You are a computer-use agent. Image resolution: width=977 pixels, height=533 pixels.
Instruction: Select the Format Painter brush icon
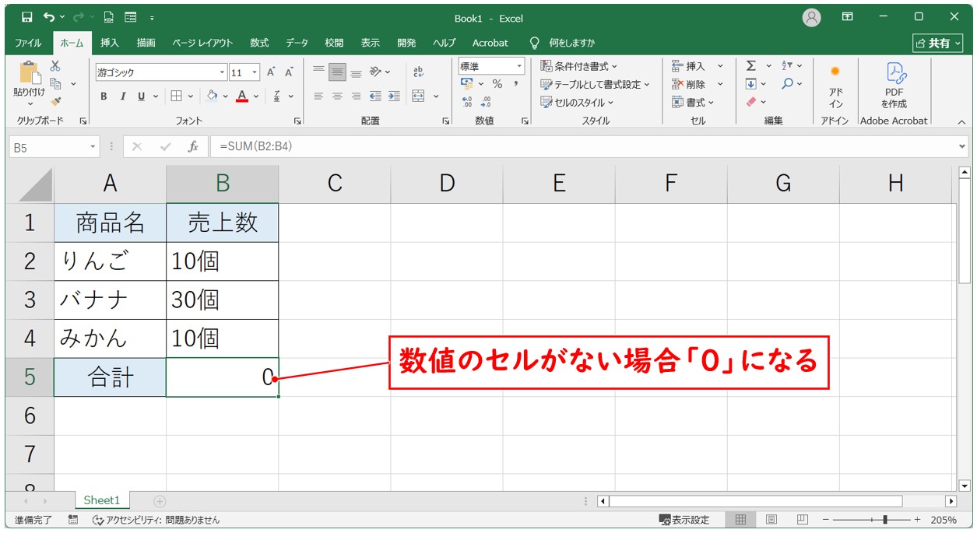click(x=55, y=100)
